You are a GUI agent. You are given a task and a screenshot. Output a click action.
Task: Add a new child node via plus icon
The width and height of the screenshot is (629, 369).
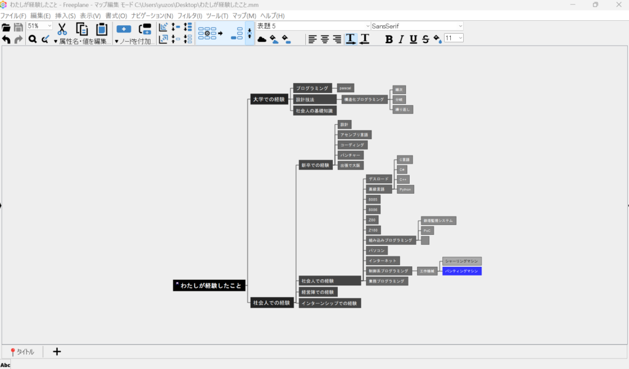[123, 28]
